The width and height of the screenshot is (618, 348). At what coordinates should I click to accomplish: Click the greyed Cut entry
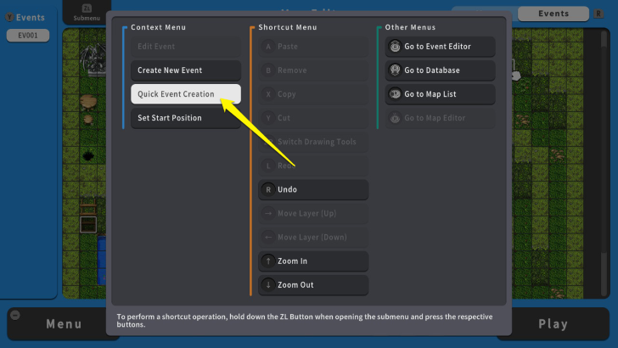coord(313,118)
